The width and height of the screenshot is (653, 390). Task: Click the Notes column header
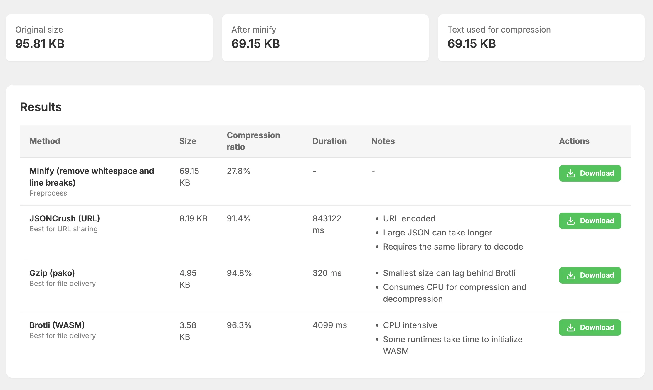383,141
